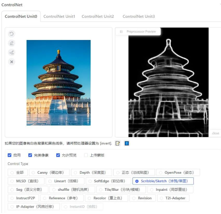221x214 pixels.
Task: Click the ControlNet panel title
Action: pyautogui.click(x=12, y=5)
